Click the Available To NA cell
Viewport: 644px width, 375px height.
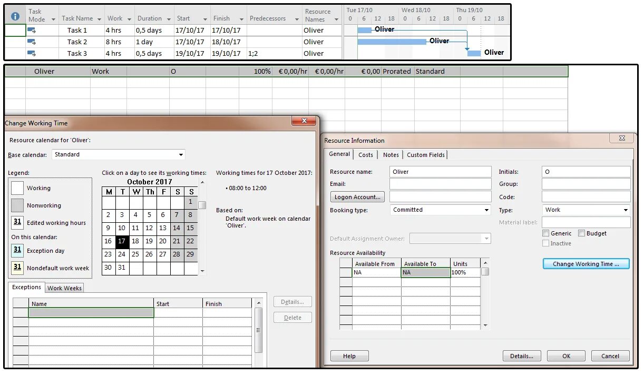pyautogui.click(x=426, y=273)
